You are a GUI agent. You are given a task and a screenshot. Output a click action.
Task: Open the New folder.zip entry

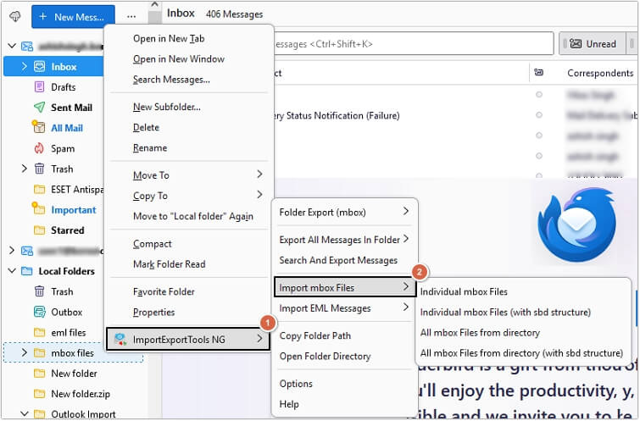click(x=81, y=394)
